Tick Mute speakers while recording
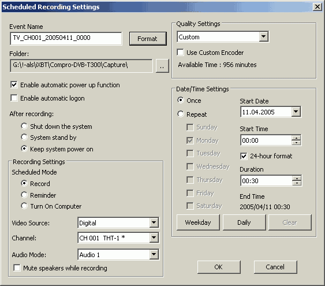This screenshot has width=325, height=286. (17, 268)
